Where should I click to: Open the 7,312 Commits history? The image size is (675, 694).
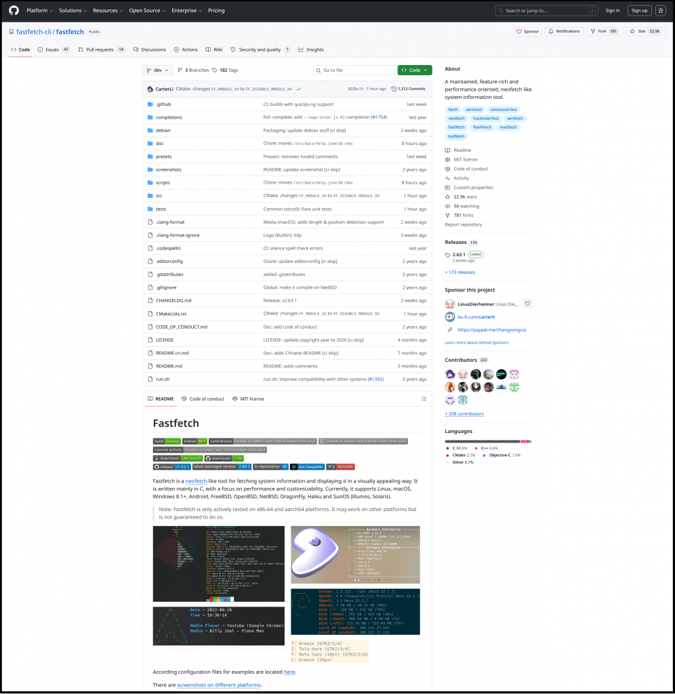pos(408,89)
